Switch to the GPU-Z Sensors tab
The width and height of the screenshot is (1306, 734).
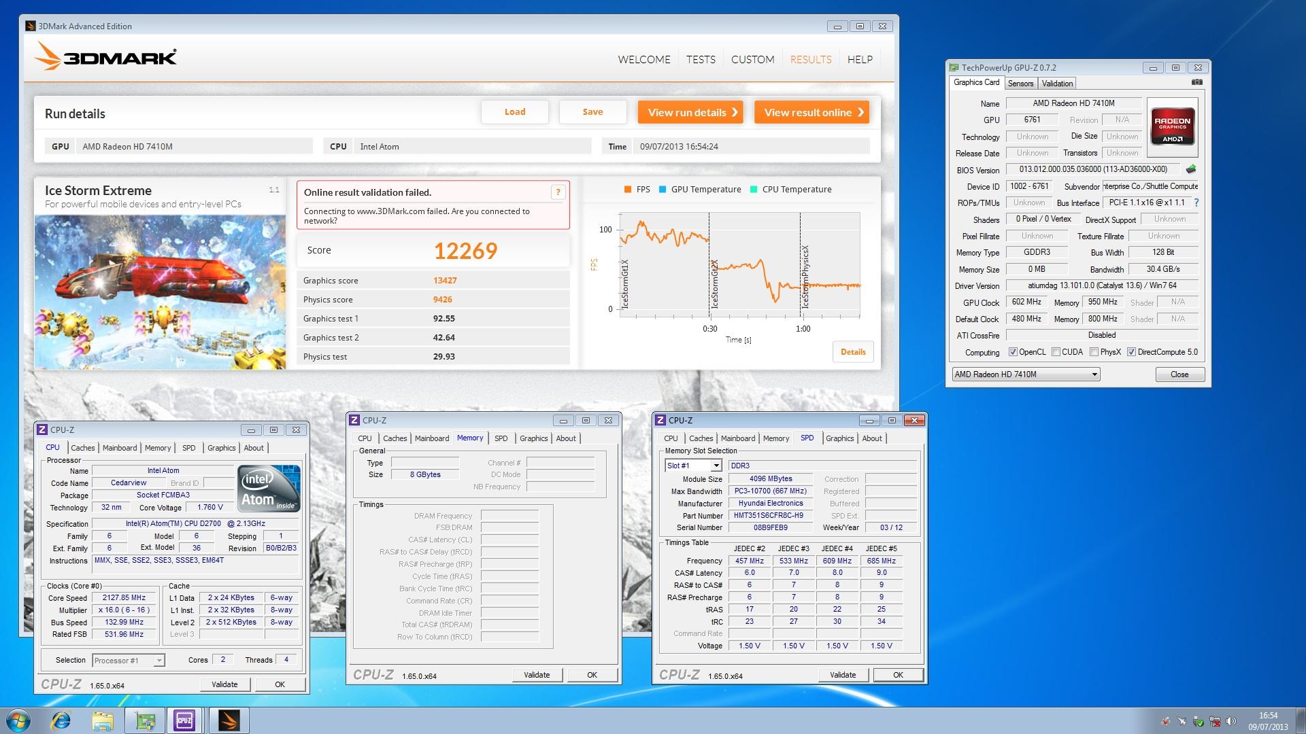click(1020, 84)
